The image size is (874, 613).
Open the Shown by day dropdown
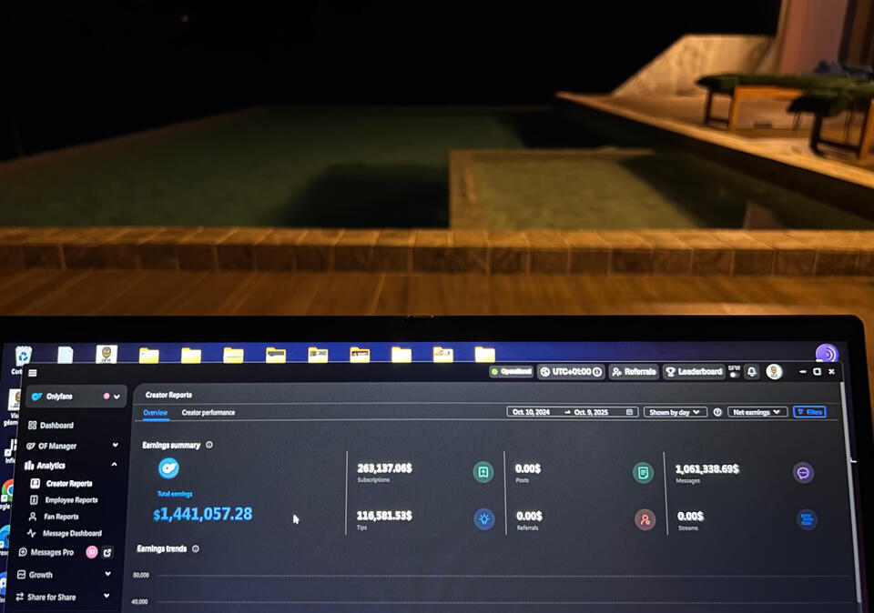coord(675,412)
